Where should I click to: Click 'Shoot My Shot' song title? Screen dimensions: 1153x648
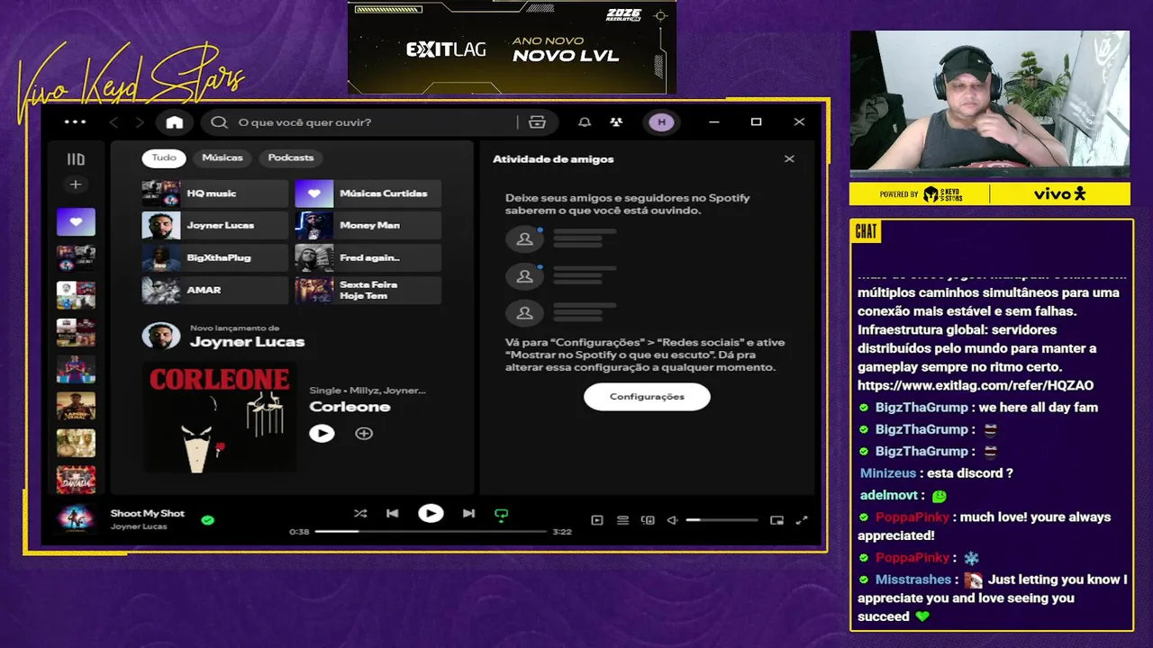(148, 513)
